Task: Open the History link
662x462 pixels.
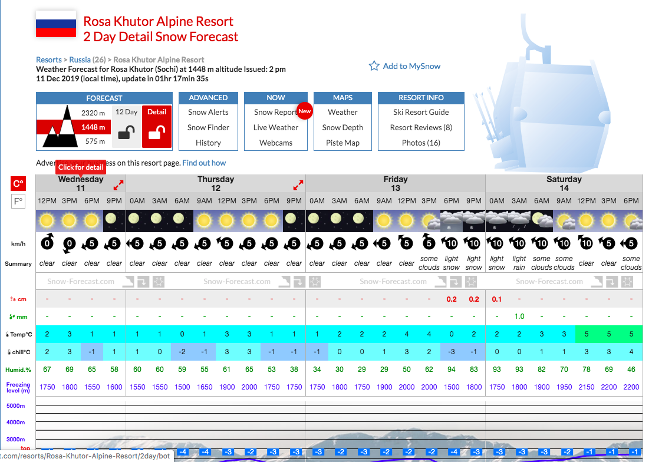Action: coord(208,143)
